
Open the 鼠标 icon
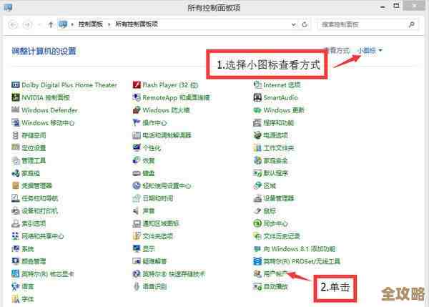coord(257,211)
